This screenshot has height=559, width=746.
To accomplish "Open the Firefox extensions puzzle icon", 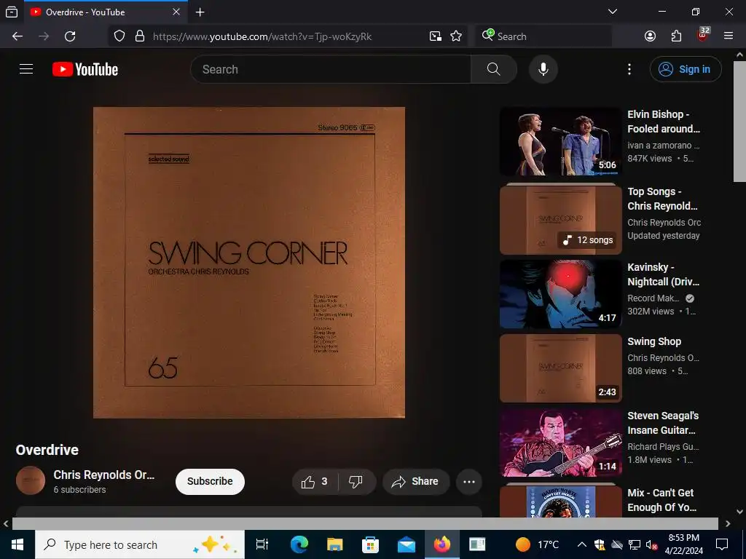I will [x=676, y=36].
